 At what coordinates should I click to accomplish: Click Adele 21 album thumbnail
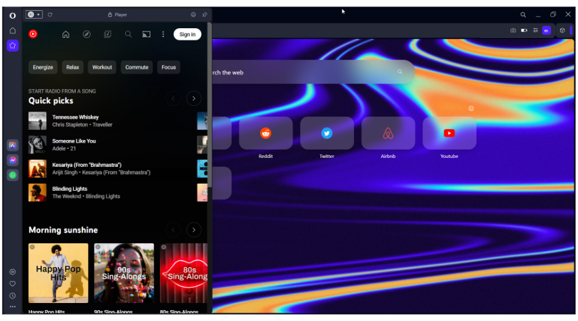(38, 145)
